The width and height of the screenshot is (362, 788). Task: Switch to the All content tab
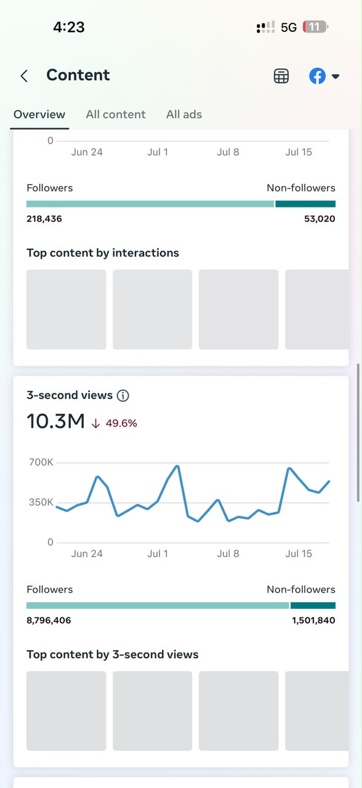click(116, 115)
